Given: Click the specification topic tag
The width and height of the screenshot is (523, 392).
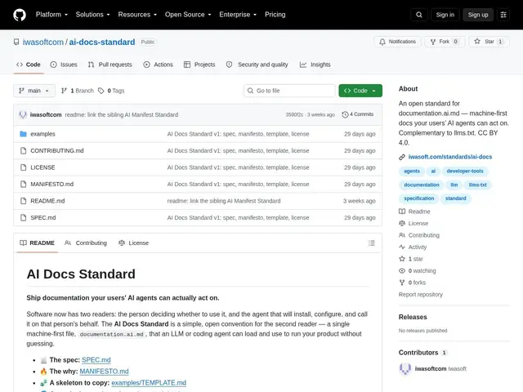Looking at the screenshot, I should 419,198.
